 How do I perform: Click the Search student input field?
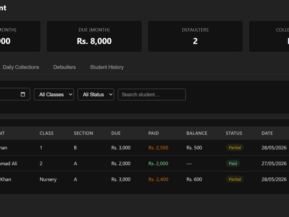152,95
